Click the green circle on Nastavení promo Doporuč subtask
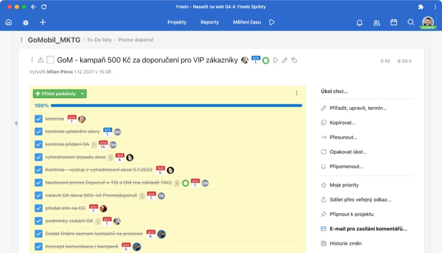Screen dimensions: 442x253 [186, 183]
